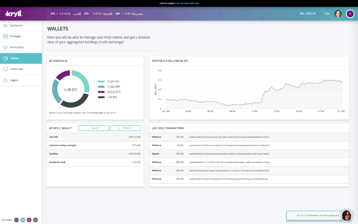
Task: Click the BTC mini sparkline chart
Action: pyautogui.click(x=77, y=14)
